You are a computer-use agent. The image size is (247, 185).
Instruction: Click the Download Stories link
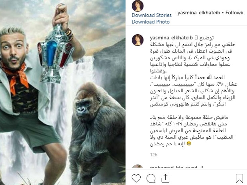point(151,15)
